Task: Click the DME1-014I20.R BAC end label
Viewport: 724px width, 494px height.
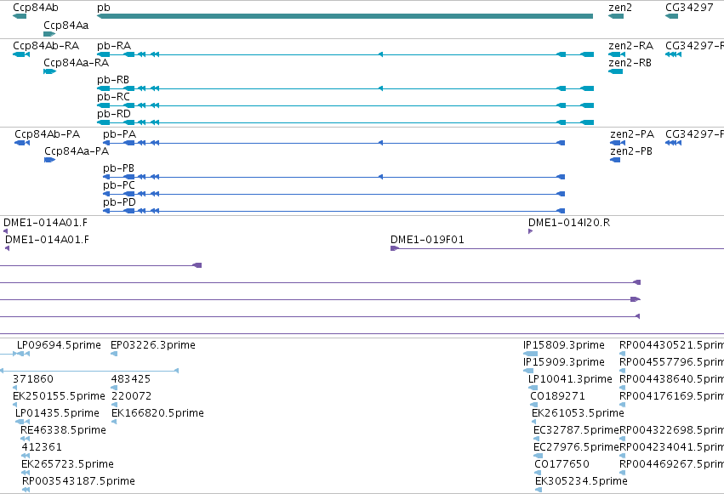Action: tap(569, 223)
